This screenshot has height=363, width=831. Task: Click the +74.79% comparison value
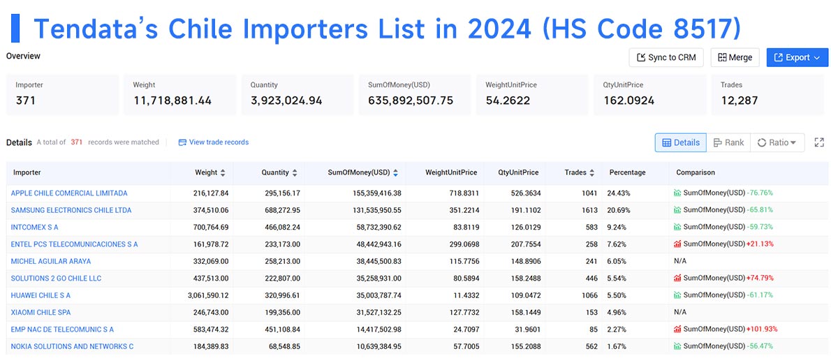click(760, 278)
